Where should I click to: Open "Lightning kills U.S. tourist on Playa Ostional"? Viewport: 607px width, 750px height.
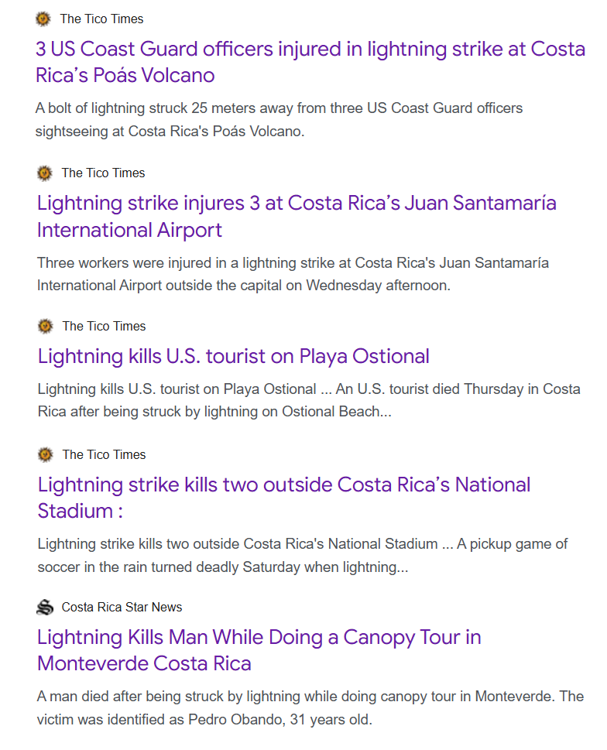233,356
